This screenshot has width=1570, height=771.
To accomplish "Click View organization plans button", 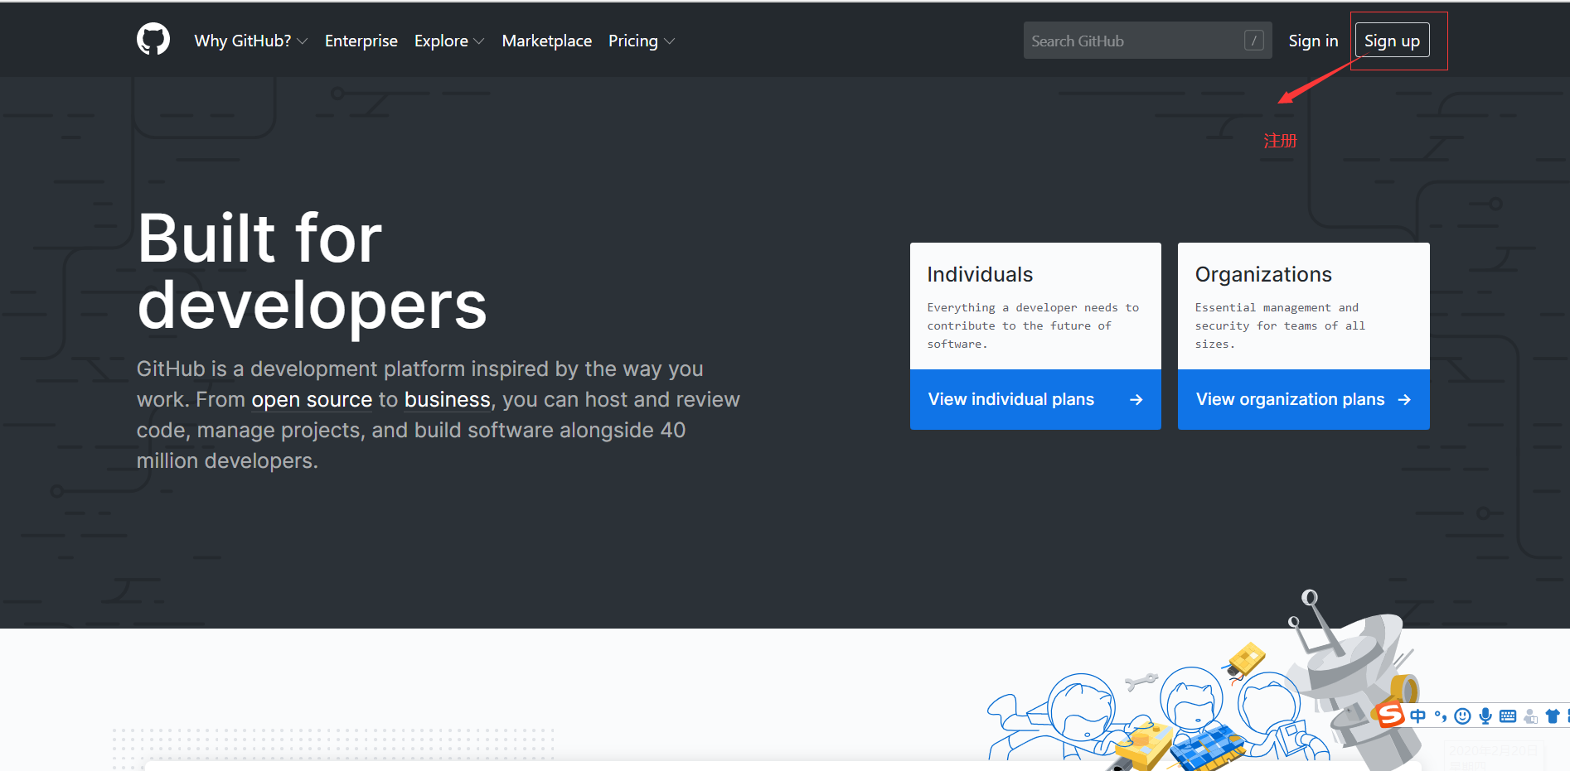I will [1303, 400].
